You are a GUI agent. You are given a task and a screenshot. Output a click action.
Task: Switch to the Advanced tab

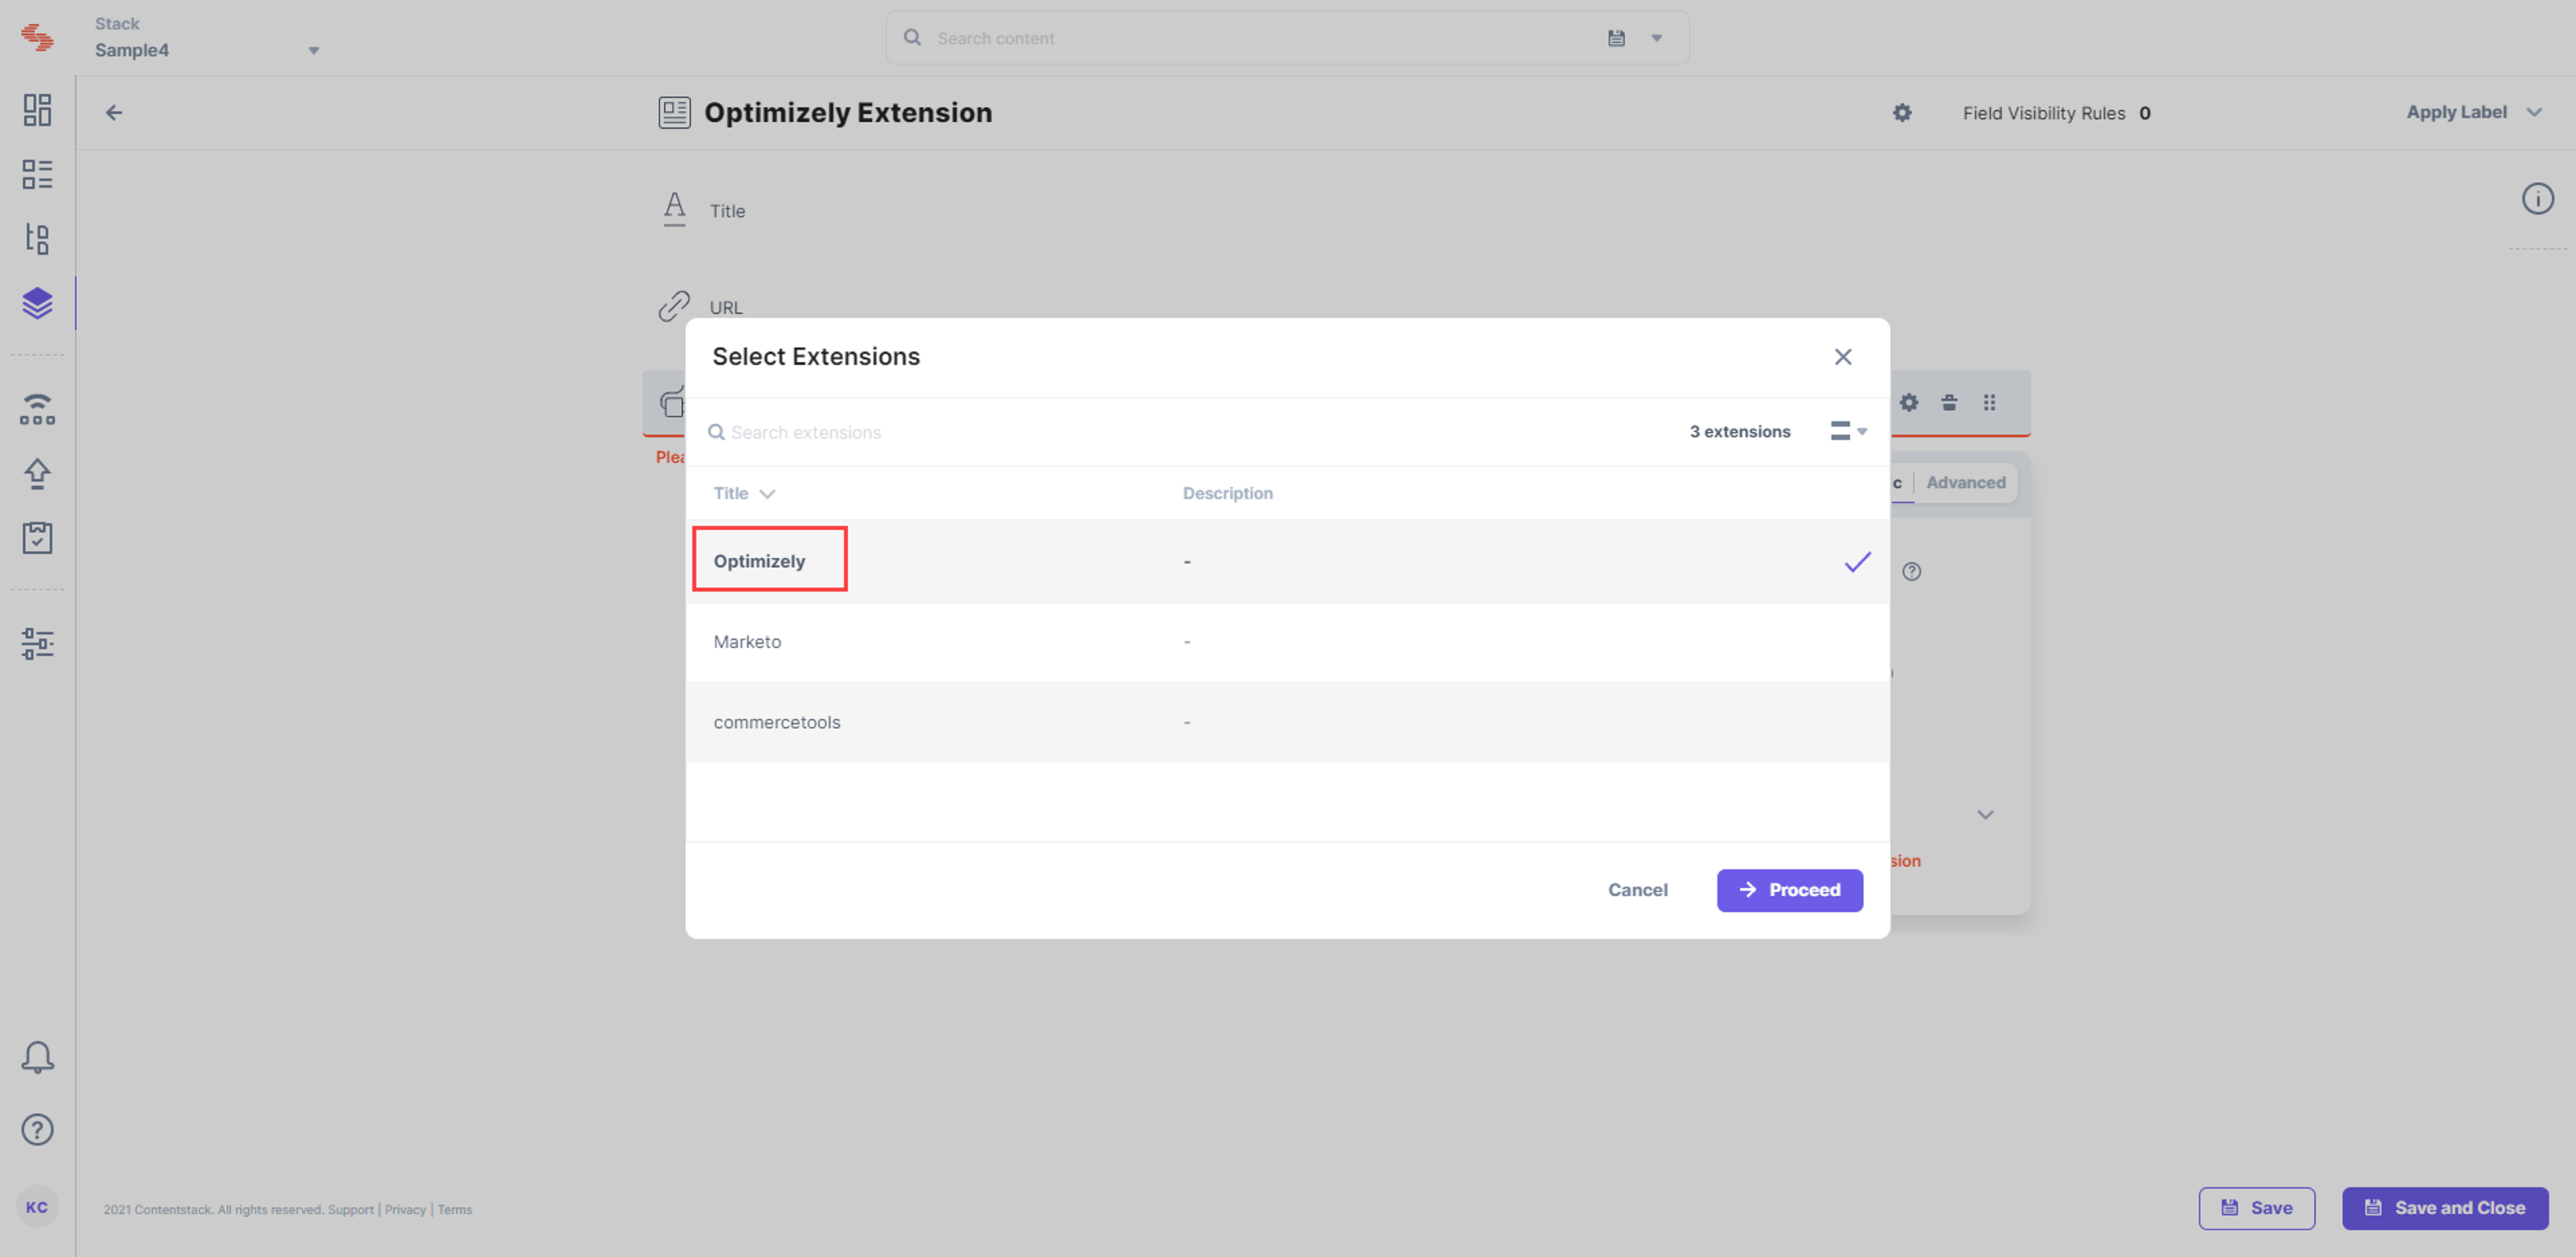point(1965,482)
